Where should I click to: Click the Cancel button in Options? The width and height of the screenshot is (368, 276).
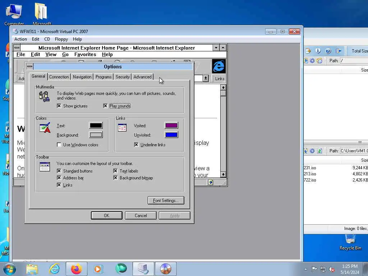(x=141, y=216)
